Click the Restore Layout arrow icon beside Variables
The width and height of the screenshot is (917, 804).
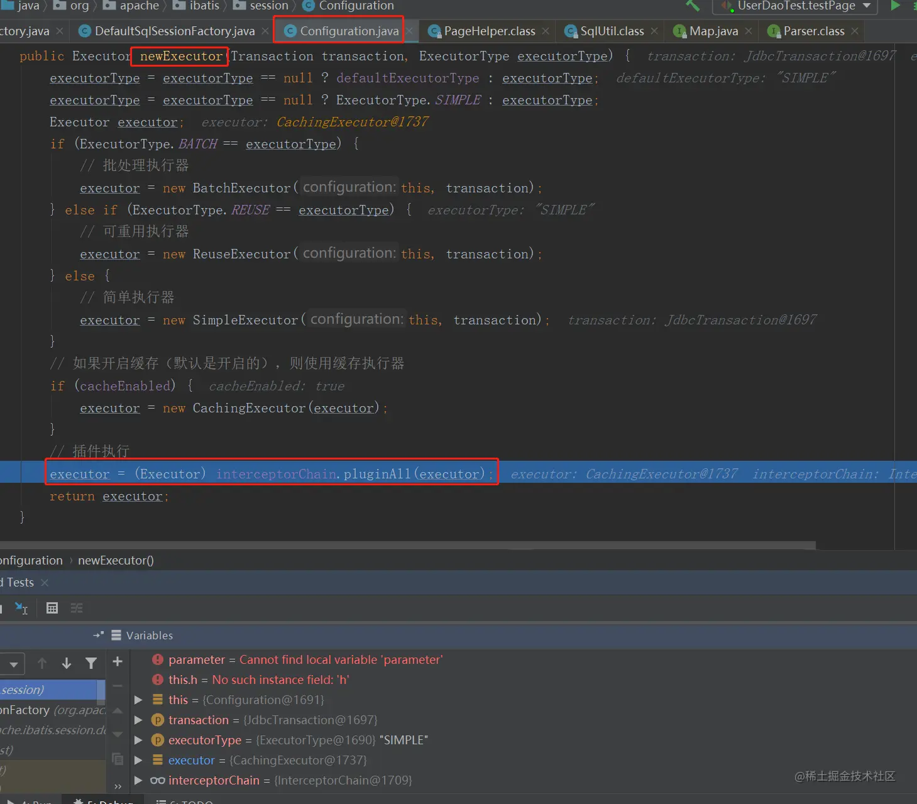(98, 636)
